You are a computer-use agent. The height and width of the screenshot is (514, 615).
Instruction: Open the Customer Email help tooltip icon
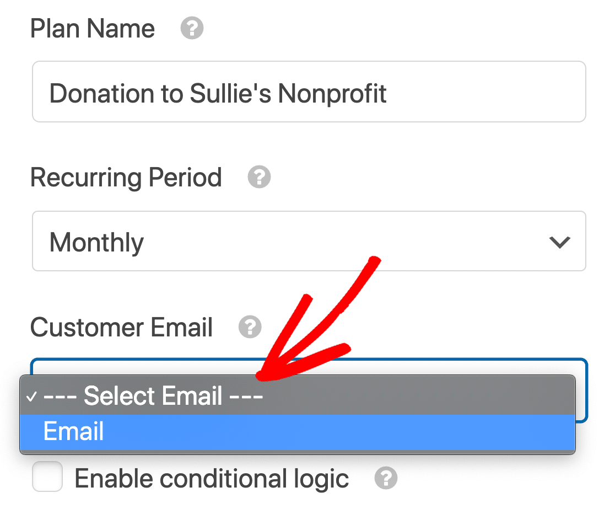(250, 327)
